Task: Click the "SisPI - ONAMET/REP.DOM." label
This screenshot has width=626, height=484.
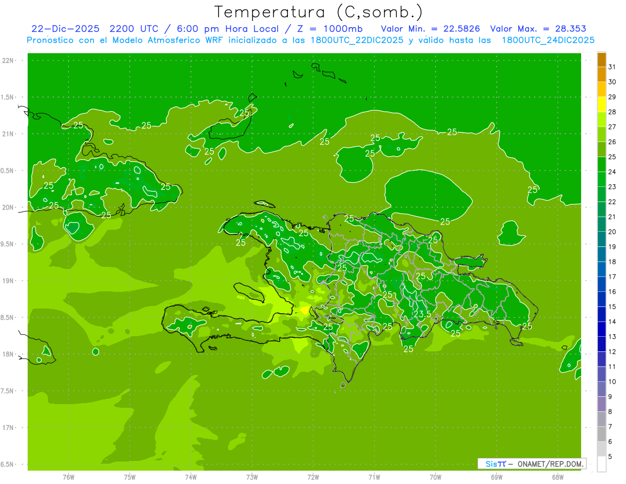Action: 532,464
